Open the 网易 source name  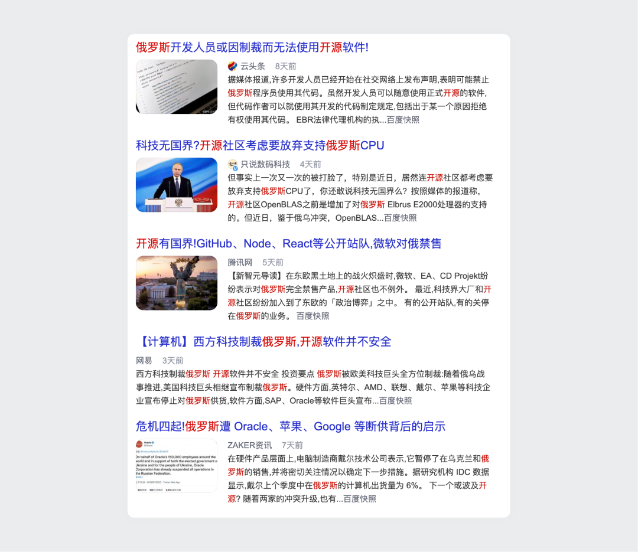[x=144, y=360]
